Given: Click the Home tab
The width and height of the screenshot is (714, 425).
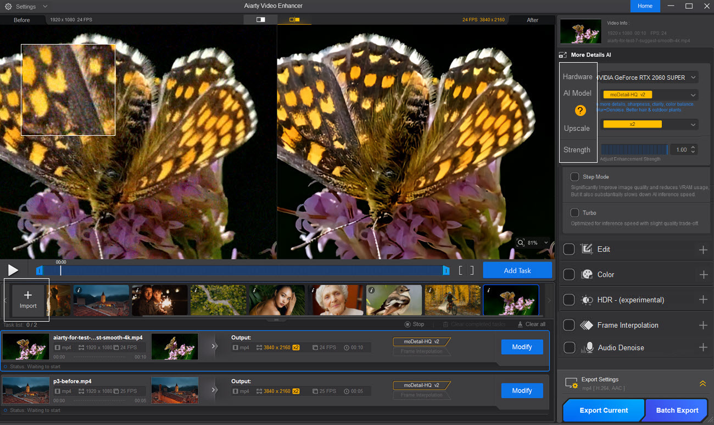Looking at the screenshot, I should pyautogui.click(x=645, y=6).
